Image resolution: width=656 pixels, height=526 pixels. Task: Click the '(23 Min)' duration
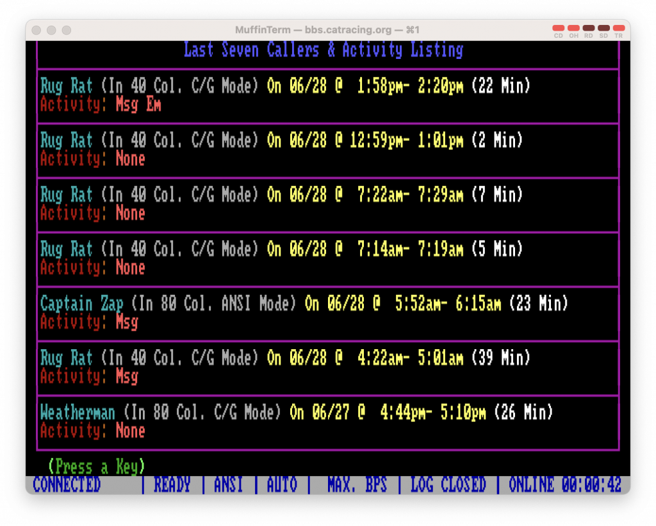click(x=538, y=304)
